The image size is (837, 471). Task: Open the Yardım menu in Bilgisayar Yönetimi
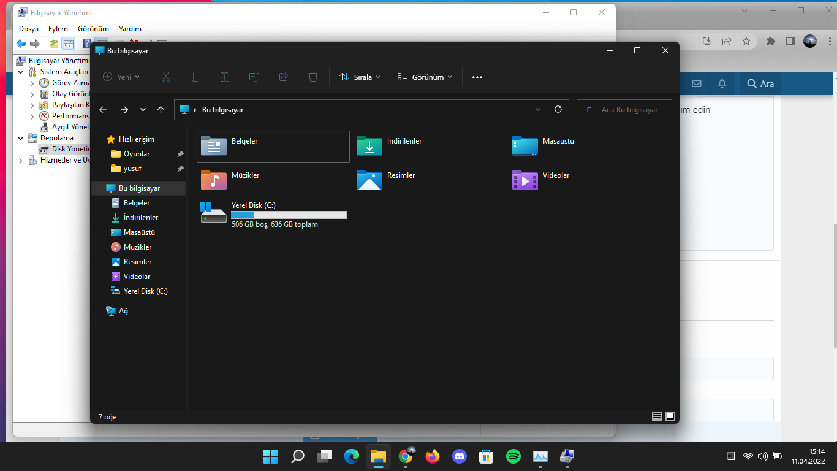[130, 29]
